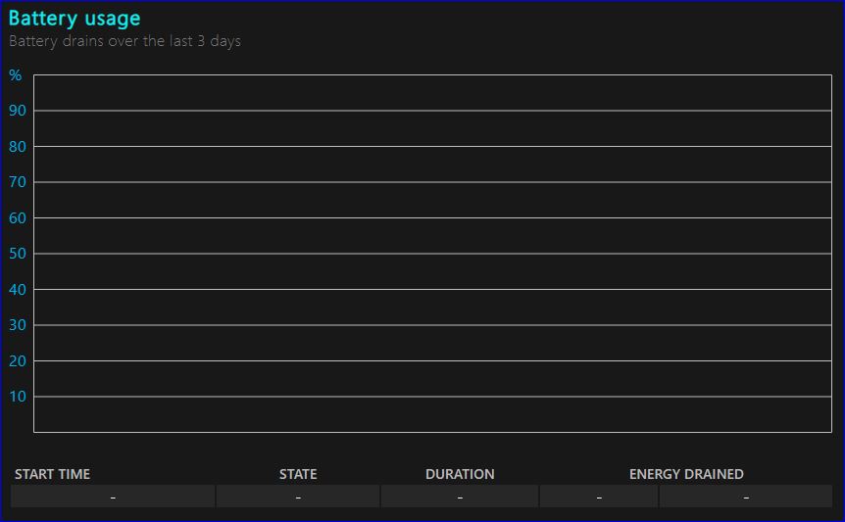845x522 pixels.
Task: Click the empty cell under DURATION
Action: pyautogui.click(x=460, y=497)
